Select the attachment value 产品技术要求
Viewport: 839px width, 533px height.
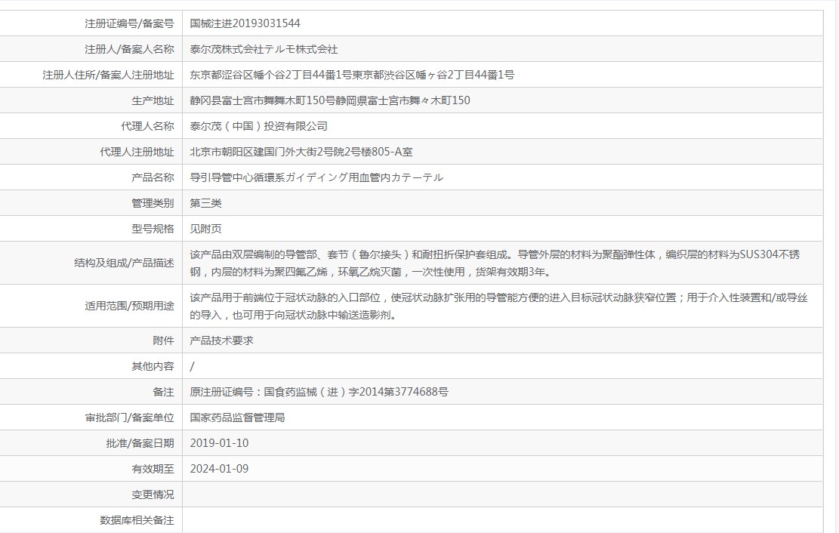coord(221,340)
